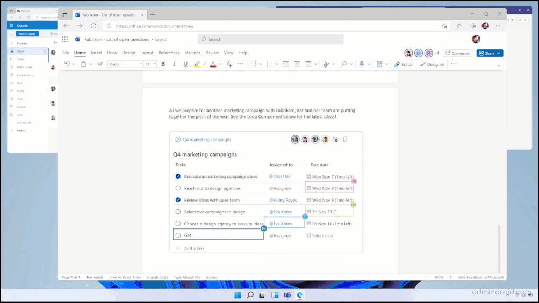The height and width of the screenshot is (303, 539).
Task: Open the File menu
Action: click(x=66, y=53)
